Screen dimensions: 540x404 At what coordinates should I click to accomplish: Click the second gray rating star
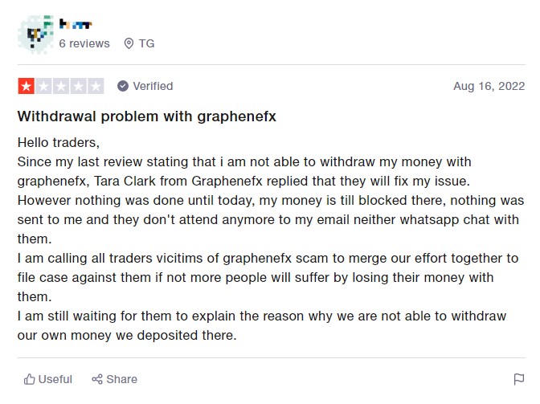pyautogui.click(x=43, y=86)
